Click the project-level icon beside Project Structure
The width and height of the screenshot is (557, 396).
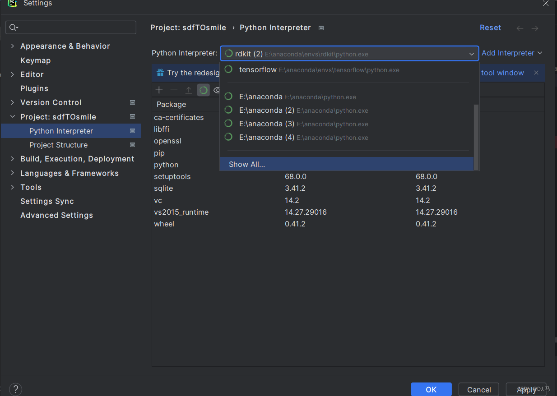click(132, 145)
